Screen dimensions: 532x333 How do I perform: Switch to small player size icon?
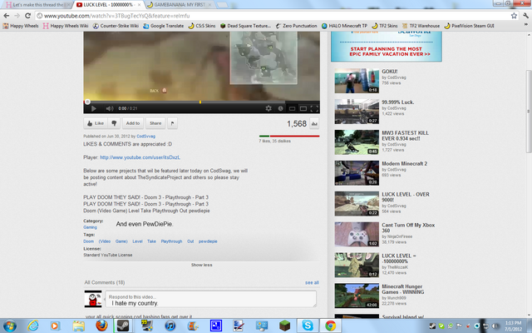(x=292, y=108)
